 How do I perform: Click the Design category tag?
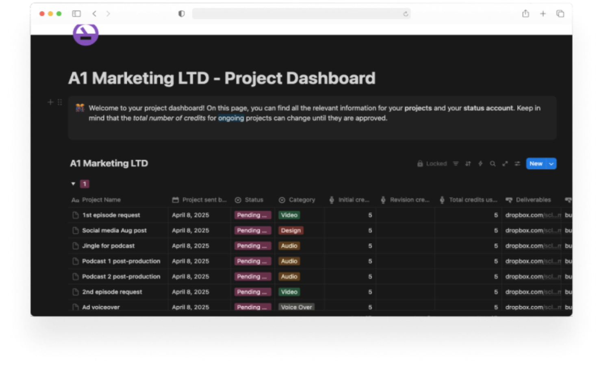291,231
